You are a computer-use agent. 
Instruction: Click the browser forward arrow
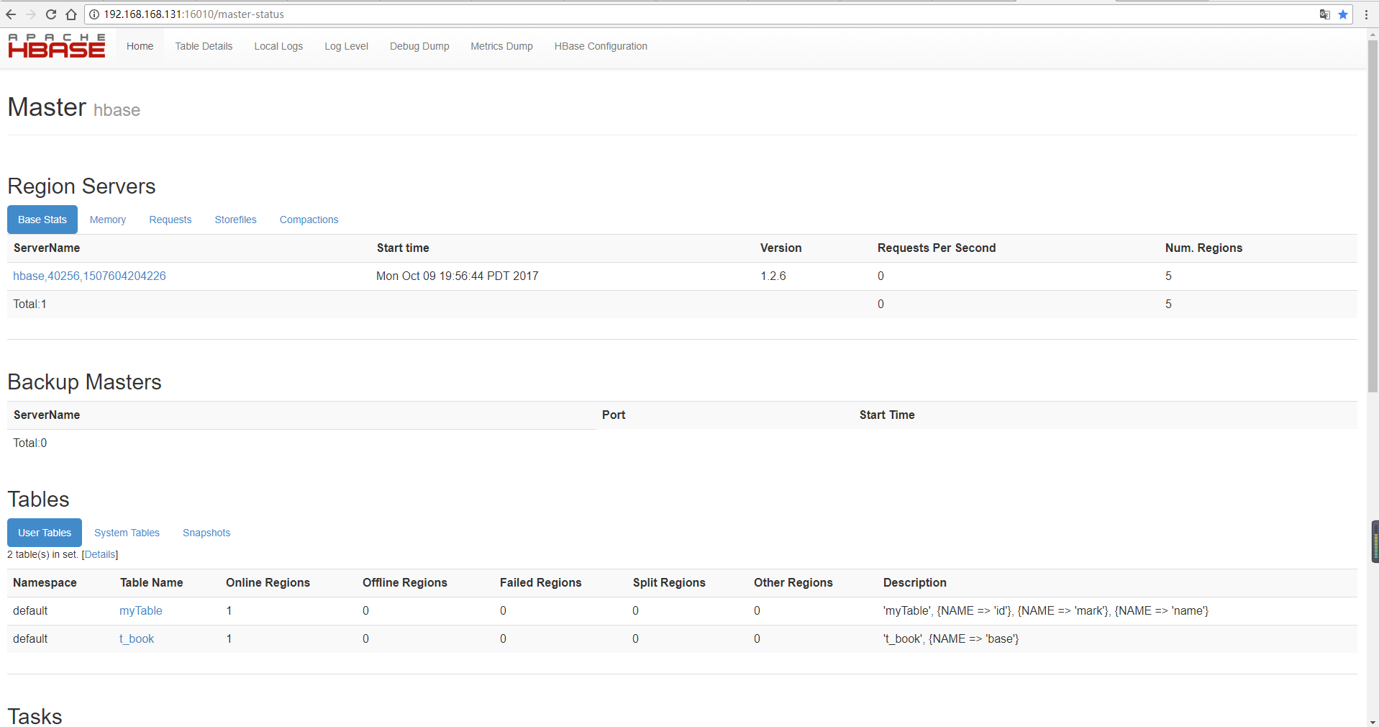pos(31,14)
